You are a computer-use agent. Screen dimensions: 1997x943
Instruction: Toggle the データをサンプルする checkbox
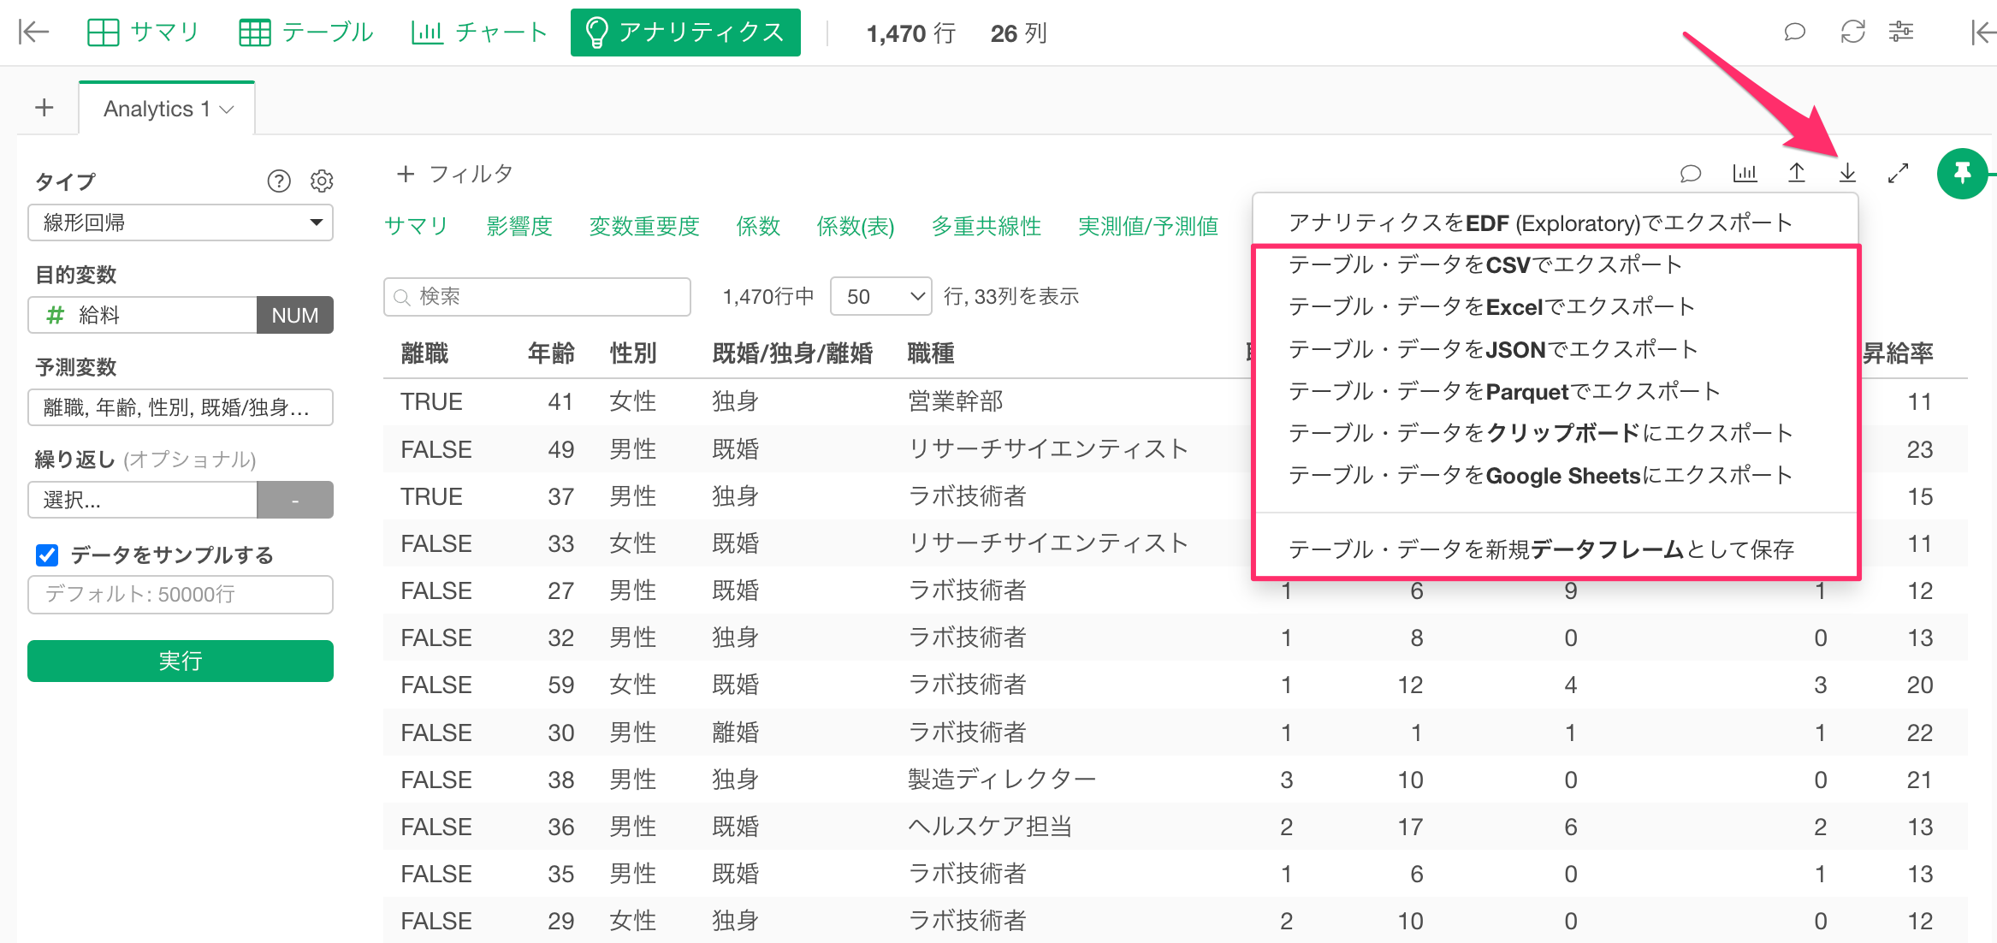pos(47,555)
